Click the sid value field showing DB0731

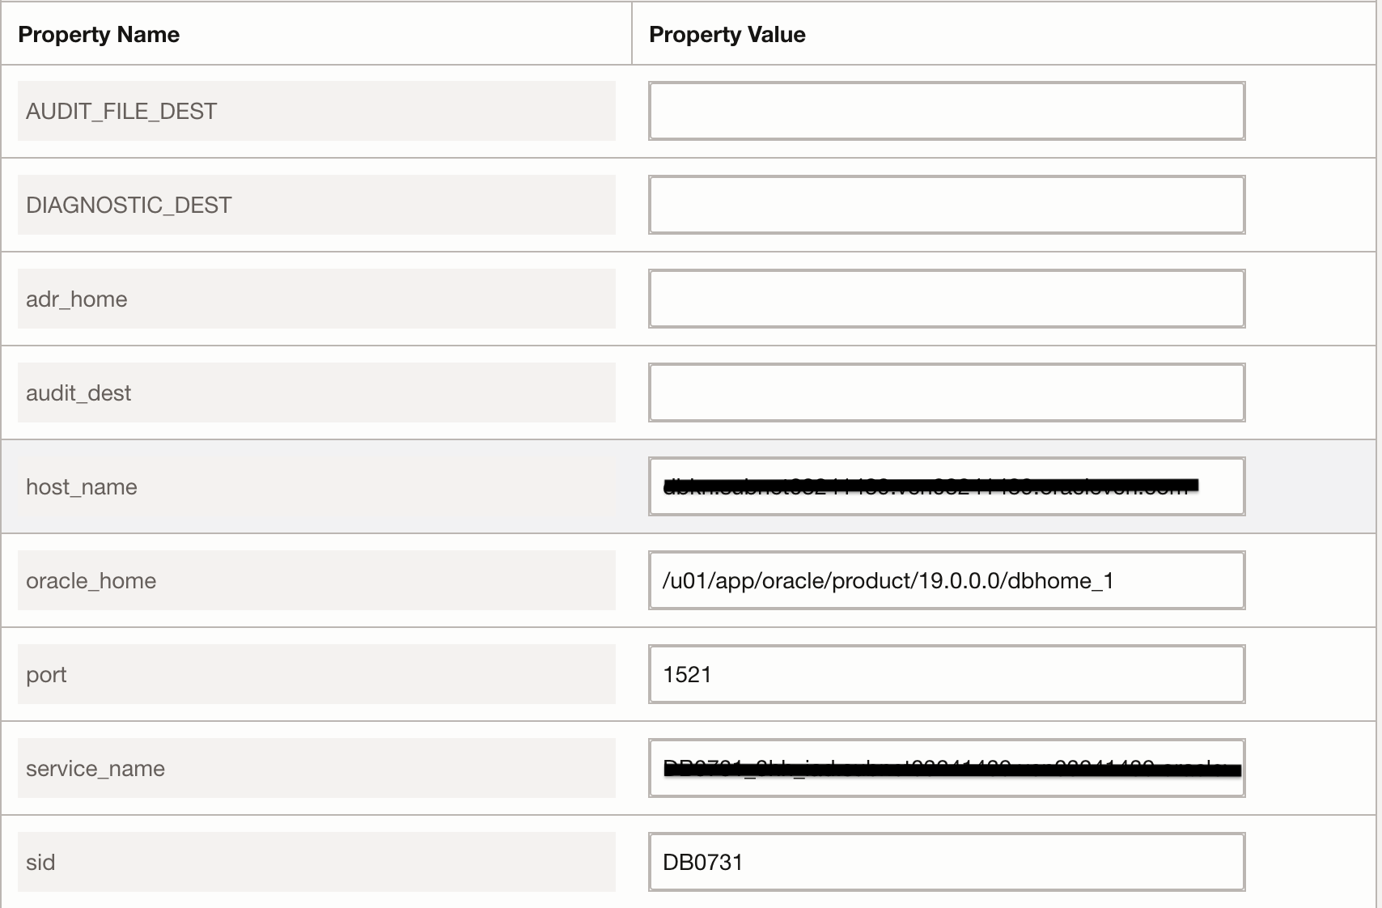coord(945,861)
